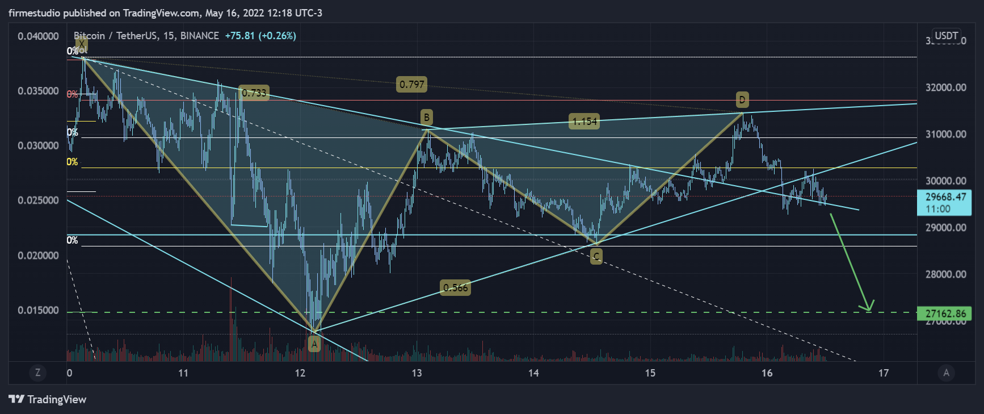Toggle the A auto-scale button
This screenshot has width=984, height=414.
pos(946,373)
